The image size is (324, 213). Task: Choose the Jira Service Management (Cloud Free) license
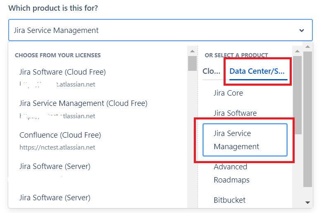pyautogui.click(x=83, y=103)
